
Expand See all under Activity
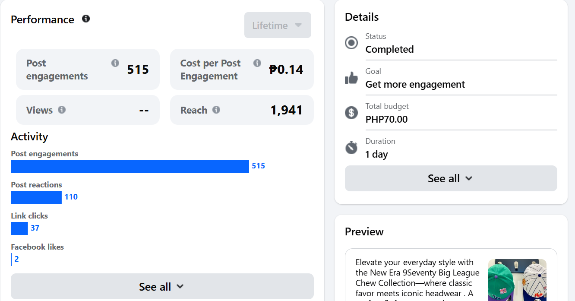162,287
